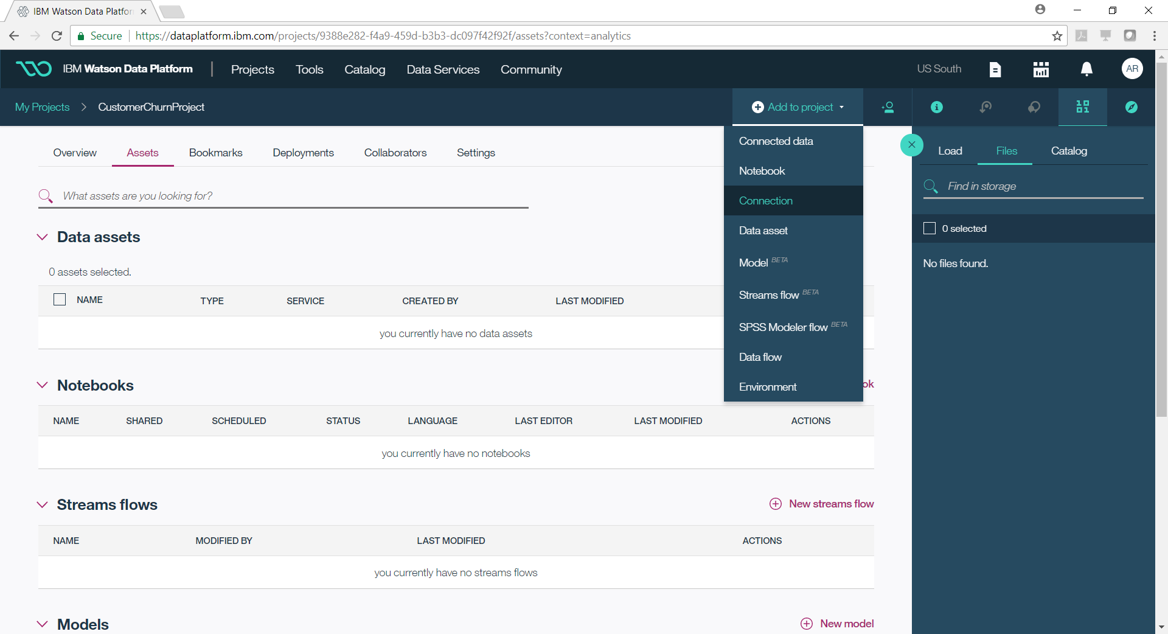This screenshot has width=1168, height=634.
Task: Click the second chat bubble icon
Action: click(x=1034, y=107)
